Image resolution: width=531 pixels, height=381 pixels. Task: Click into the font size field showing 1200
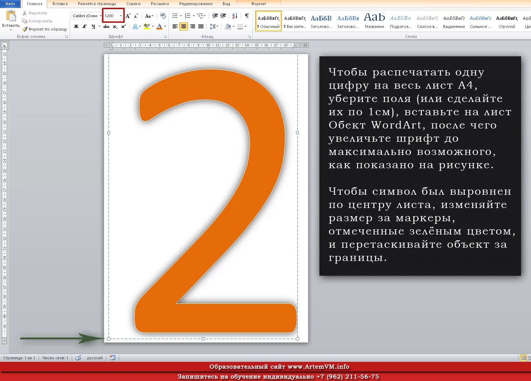(x=111, y=16)
